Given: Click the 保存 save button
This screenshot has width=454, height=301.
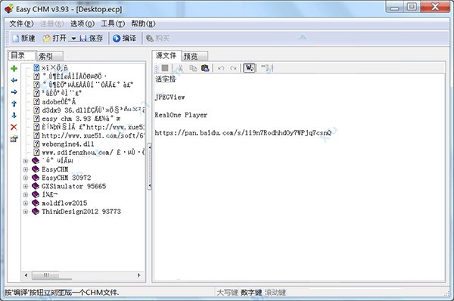Looking at the screenshot, I should (92, 39).
